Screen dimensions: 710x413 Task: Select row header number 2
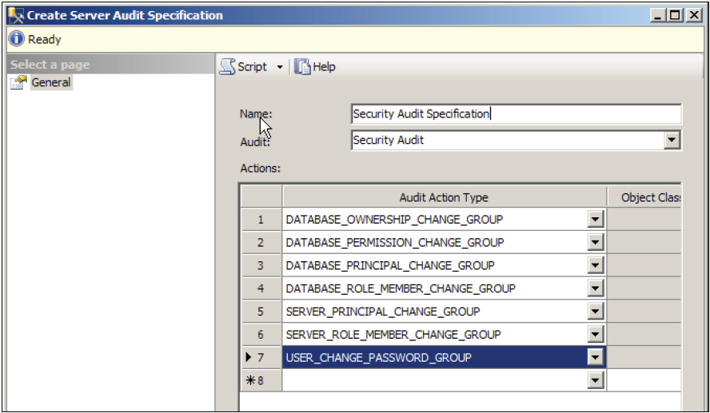pos(261,243)
